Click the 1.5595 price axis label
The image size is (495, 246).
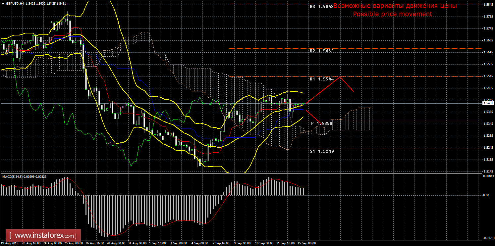[x=489, y=64]
